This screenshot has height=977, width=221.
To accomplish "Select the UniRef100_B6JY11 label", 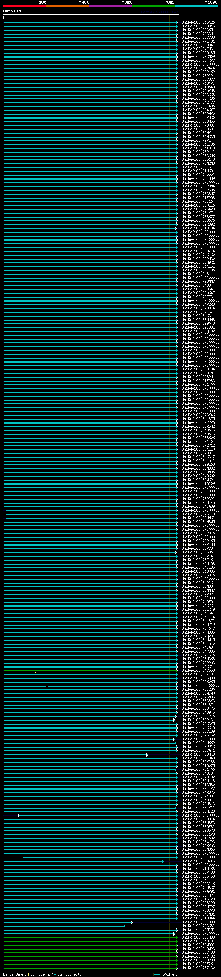I will pos(198,807).
